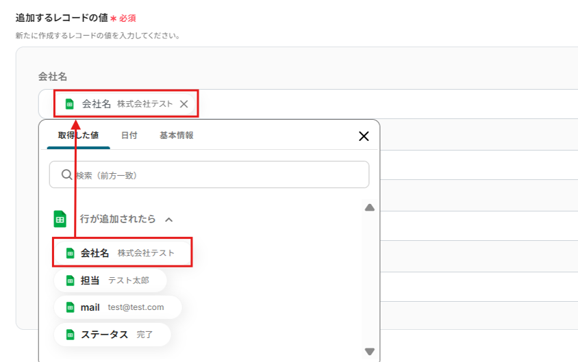The image size is (578, 362).
Task: Close the value picker popup
Action: (364, 136)
